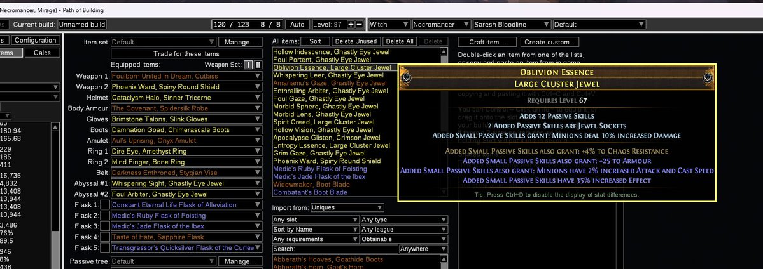Click Trade for these items button
Screen dimensions: 763x269
pyautogui.click(x=186, y=54)
